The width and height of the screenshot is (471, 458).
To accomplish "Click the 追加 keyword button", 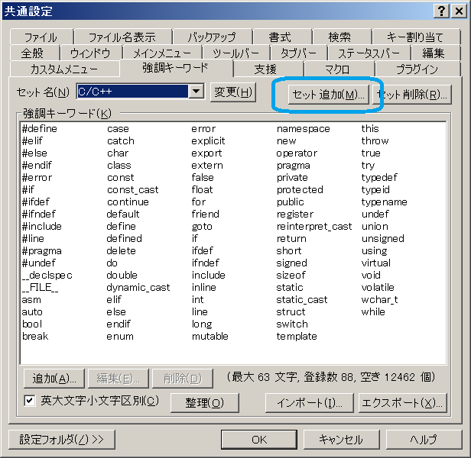I will 54,379.
